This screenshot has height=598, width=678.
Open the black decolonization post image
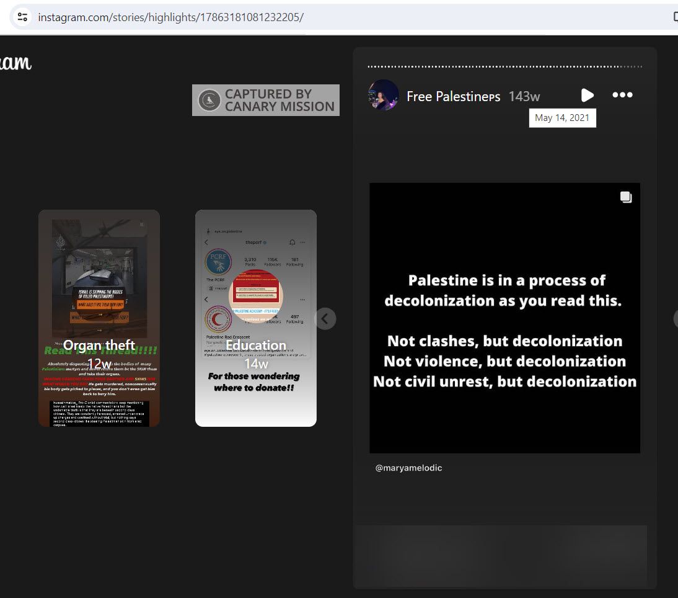504,318
